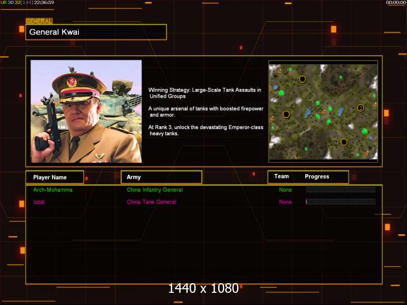407x305 pixels.
Task: Click the 'At Rank 3' Emperor-class text
Action: 206,131
